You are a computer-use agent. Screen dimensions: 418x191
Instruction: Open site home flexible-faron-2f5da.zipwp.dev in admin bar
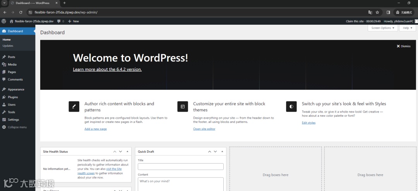click(x=31, y=21)
